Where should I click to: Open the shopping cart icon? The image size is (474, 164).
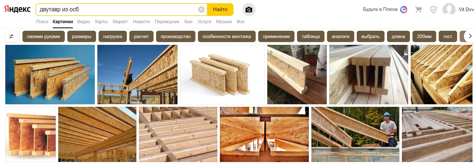pyautogui.click(x=419, y=10)
